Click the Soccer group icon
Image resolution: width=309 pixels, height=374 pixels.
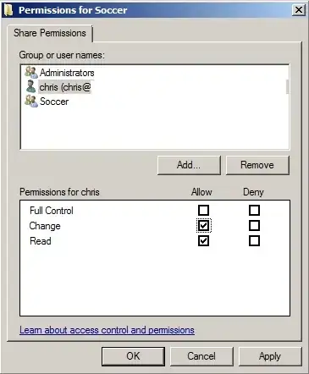[x=31, y=101]
